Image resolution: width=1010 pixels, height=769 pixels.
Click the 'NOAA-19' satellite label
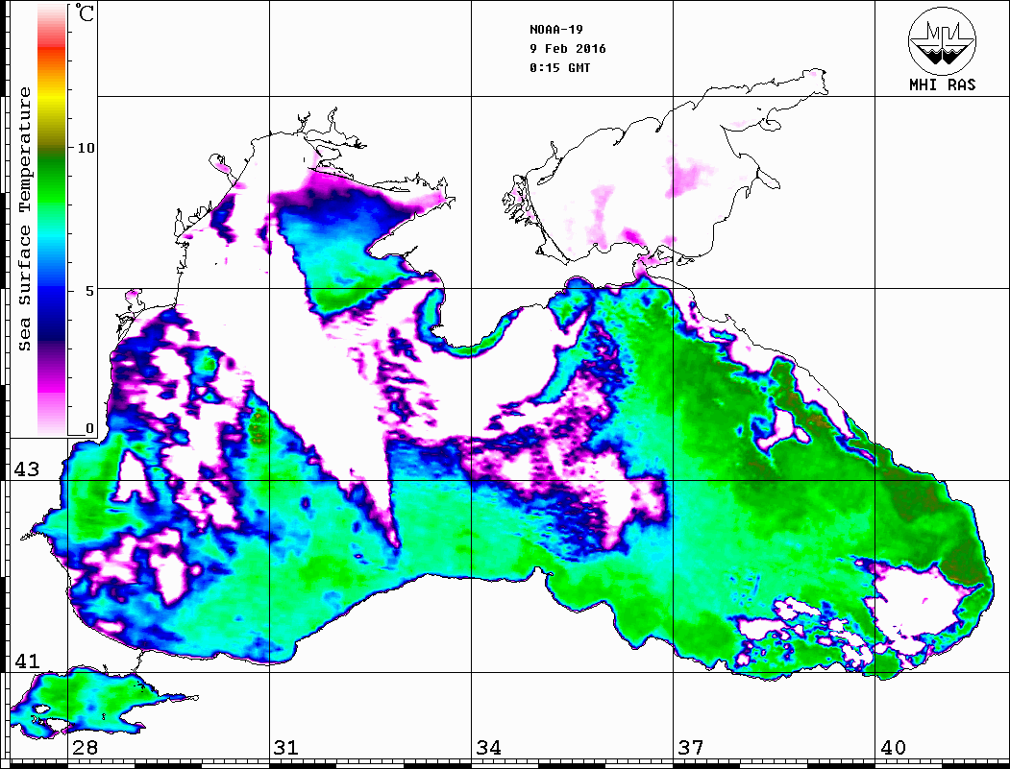point(555,30)
